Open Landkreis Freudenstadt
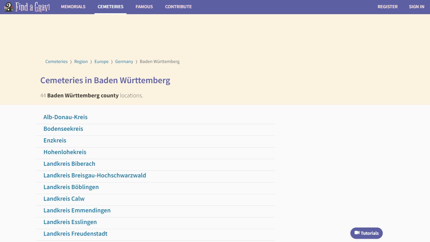 (x=75, y=233)
